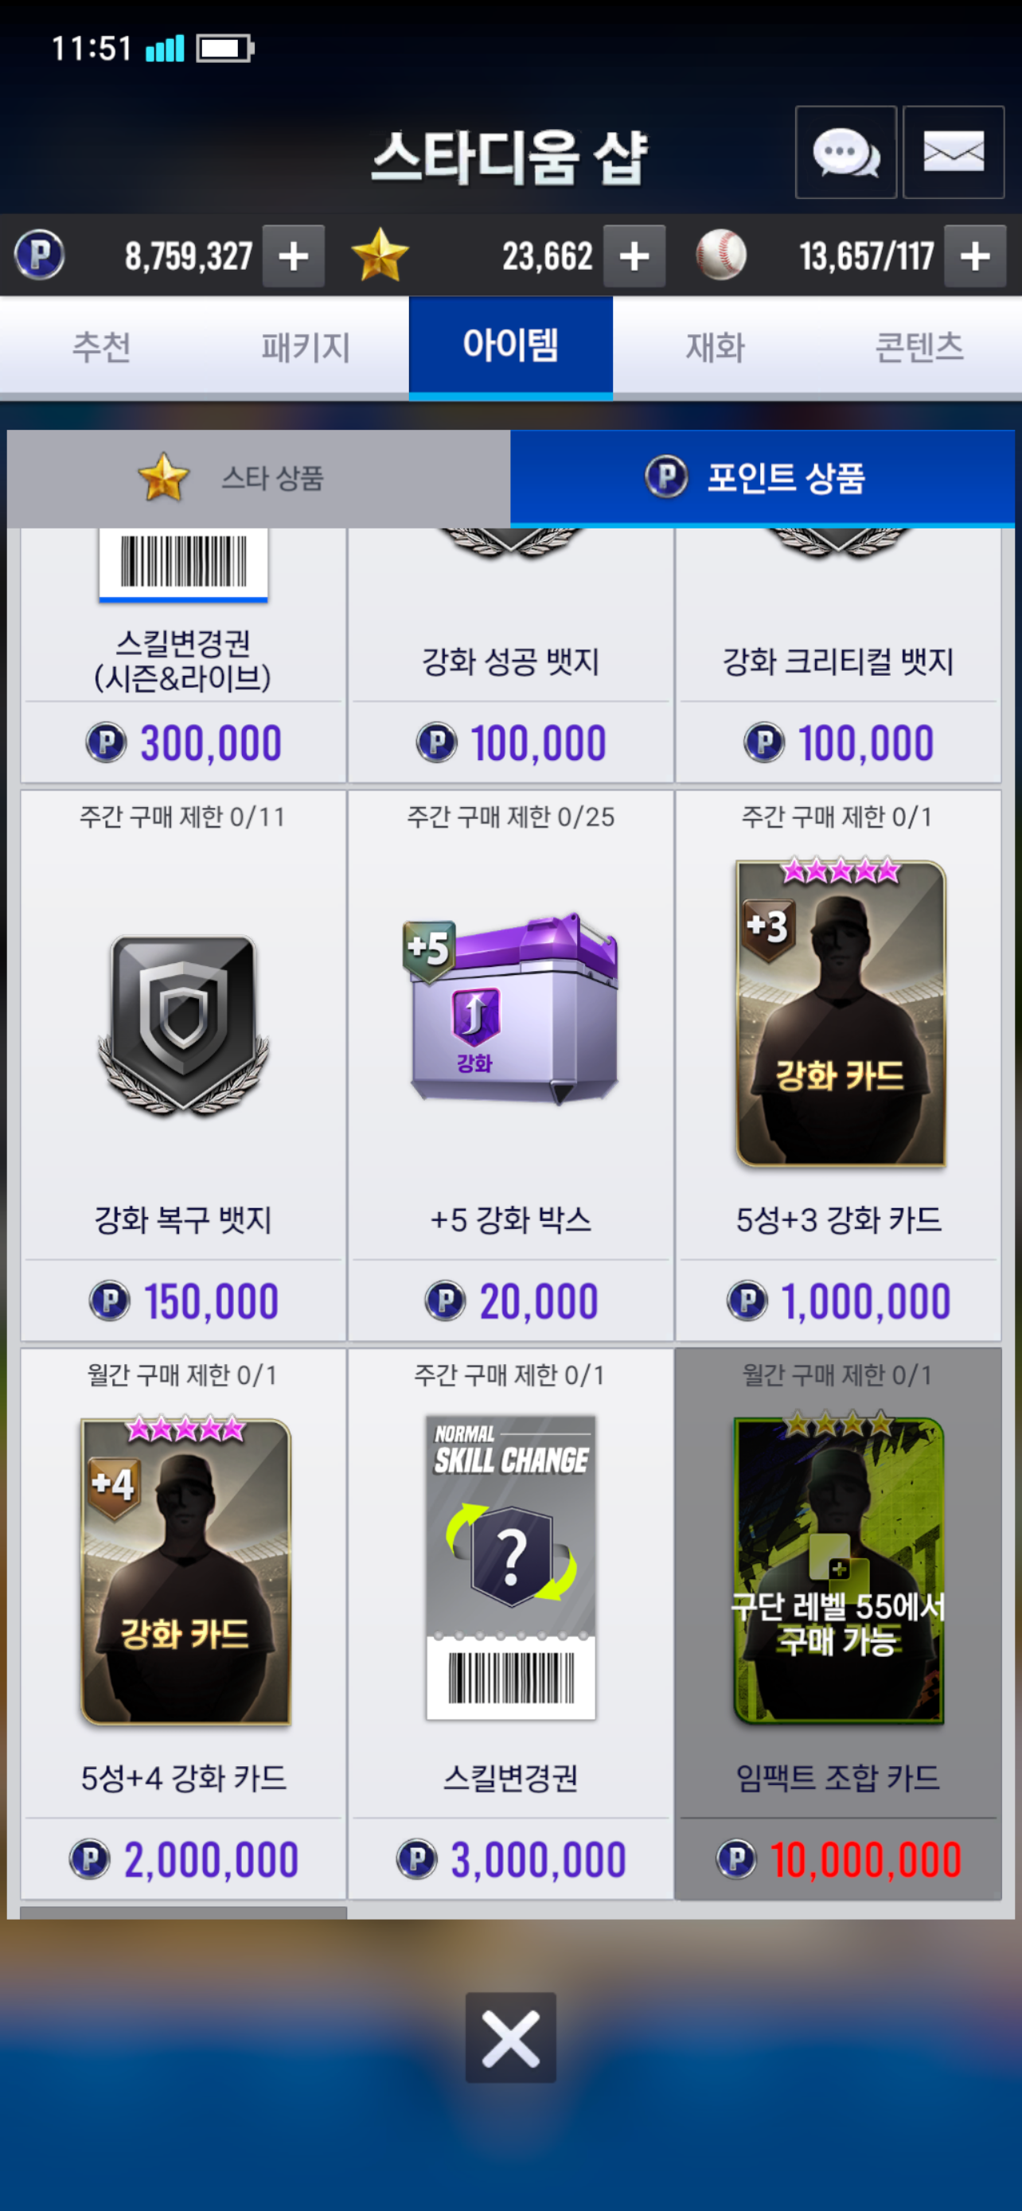The image size is (1022, 2211).
Task: Open the 재화 tab
Action: tap(715, 348)
